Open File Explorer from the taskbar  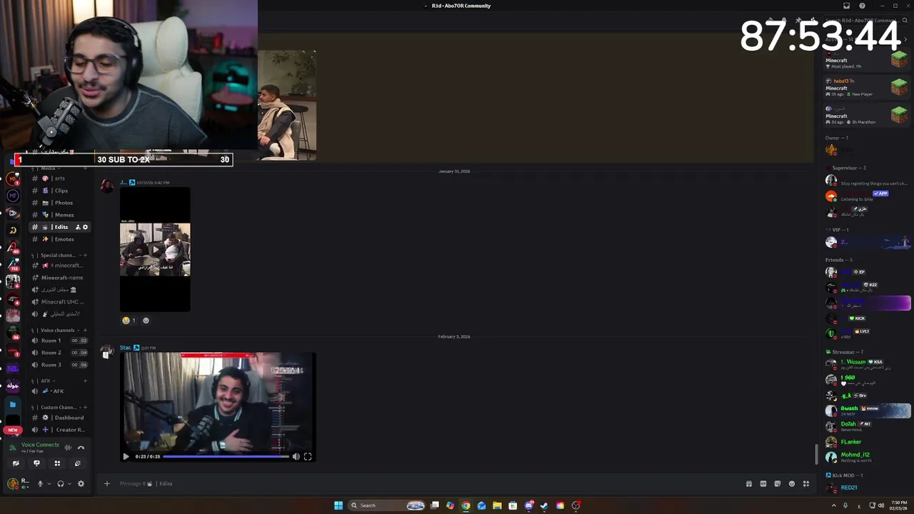coord(497,505)
